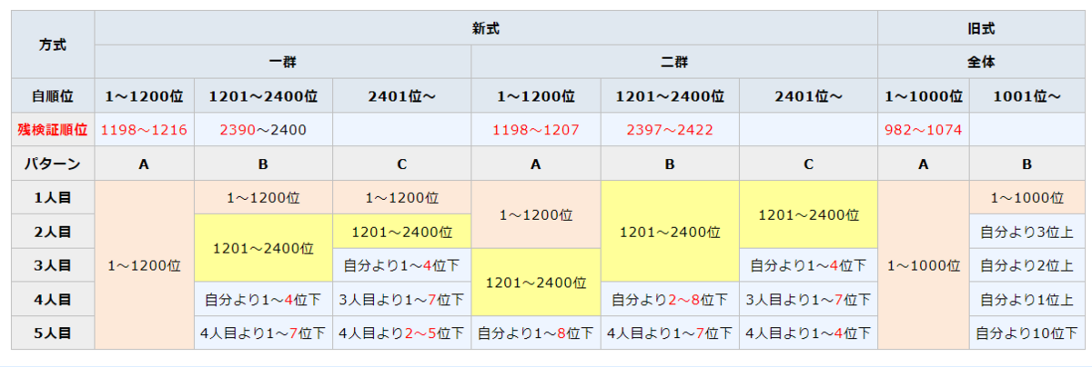This screenshot has width=1092, height=367.
Task: Click the パターン row label
Action: tap(53, 164)
